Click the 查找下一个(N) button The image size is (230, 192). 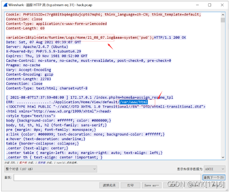214,178
